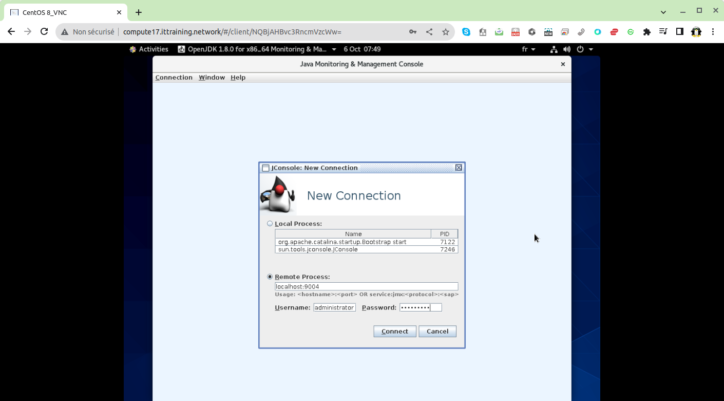Close the CentOS 8_VNC tab

click(119, 12)
